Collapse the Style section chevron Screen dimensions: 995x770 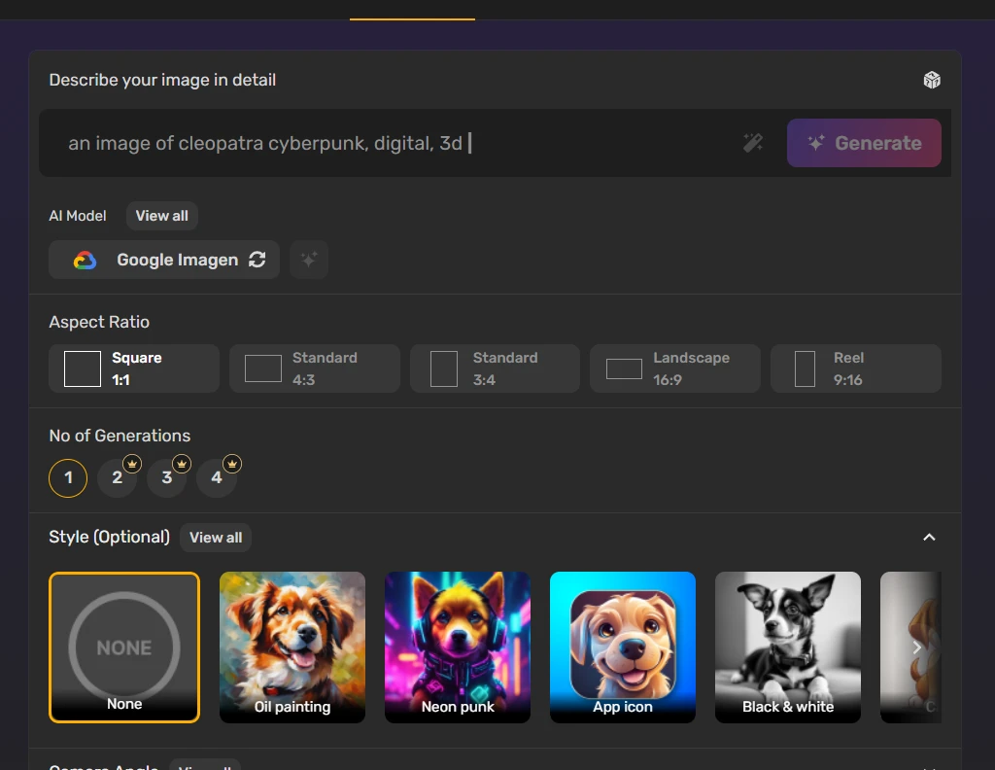(x=929, y=538)
